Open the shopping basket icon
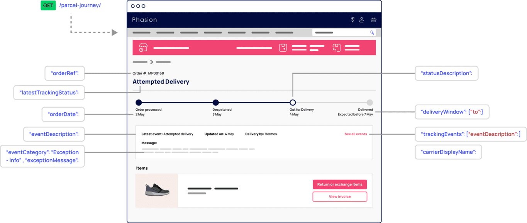This screenshot has height=223, width=527. pos(373,20)
